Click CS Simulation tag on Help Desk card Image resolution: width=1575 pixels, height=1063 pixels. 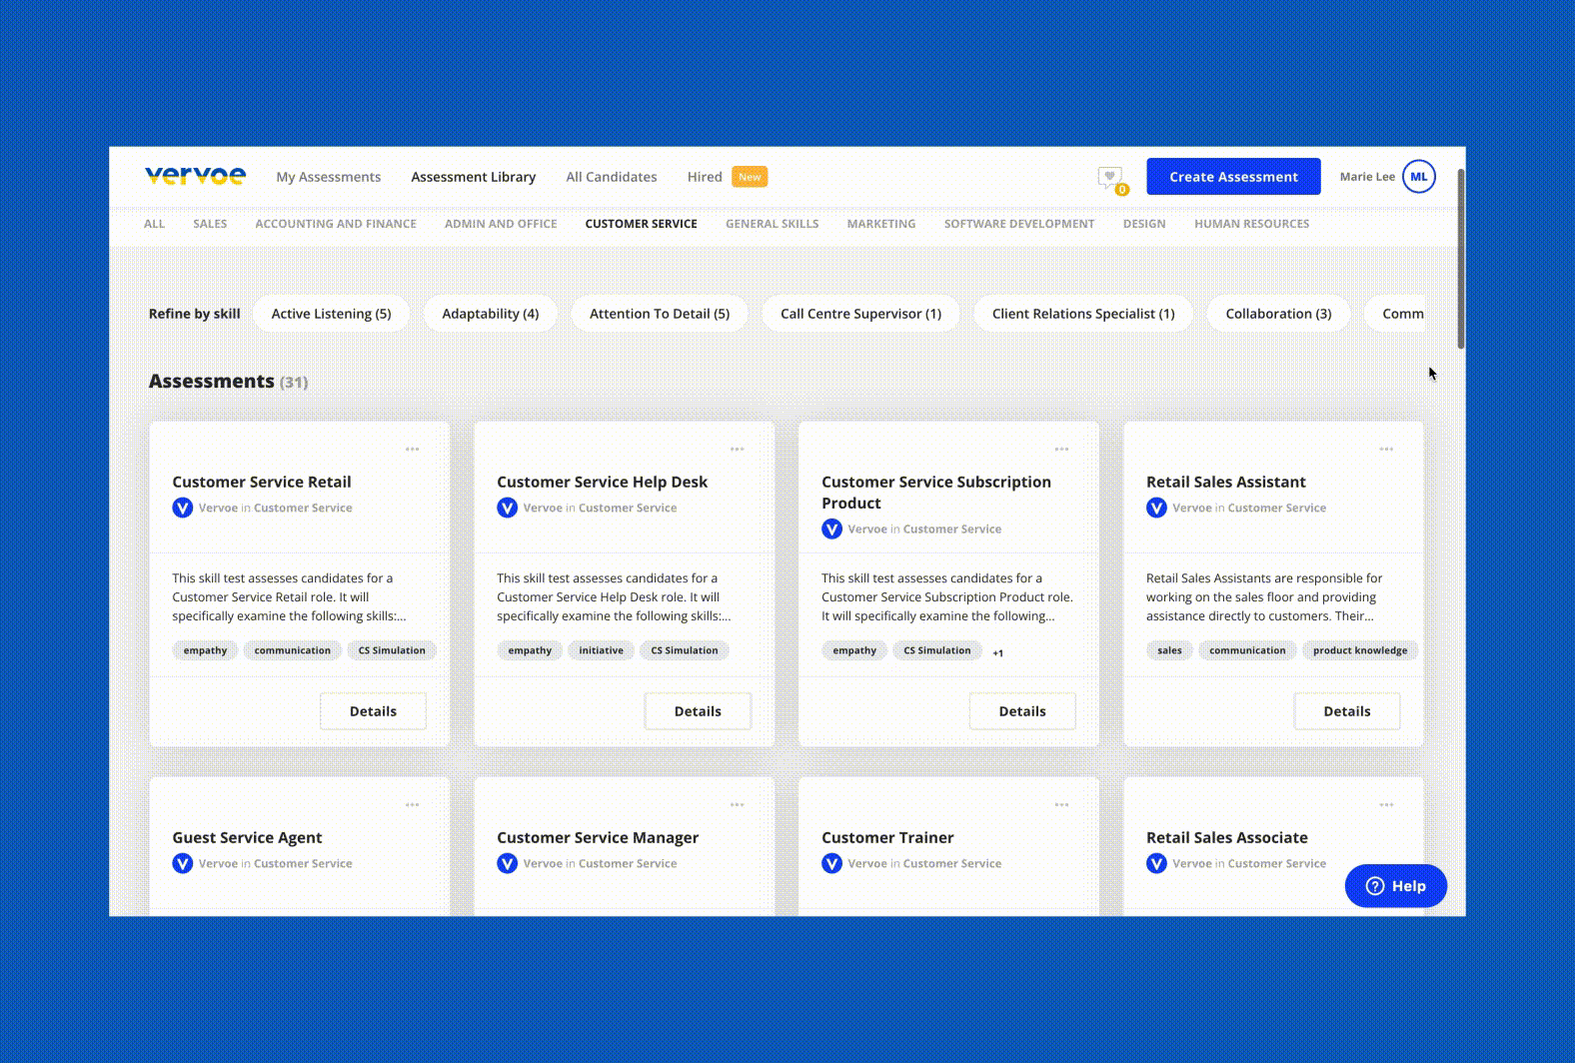coord(685,650)
